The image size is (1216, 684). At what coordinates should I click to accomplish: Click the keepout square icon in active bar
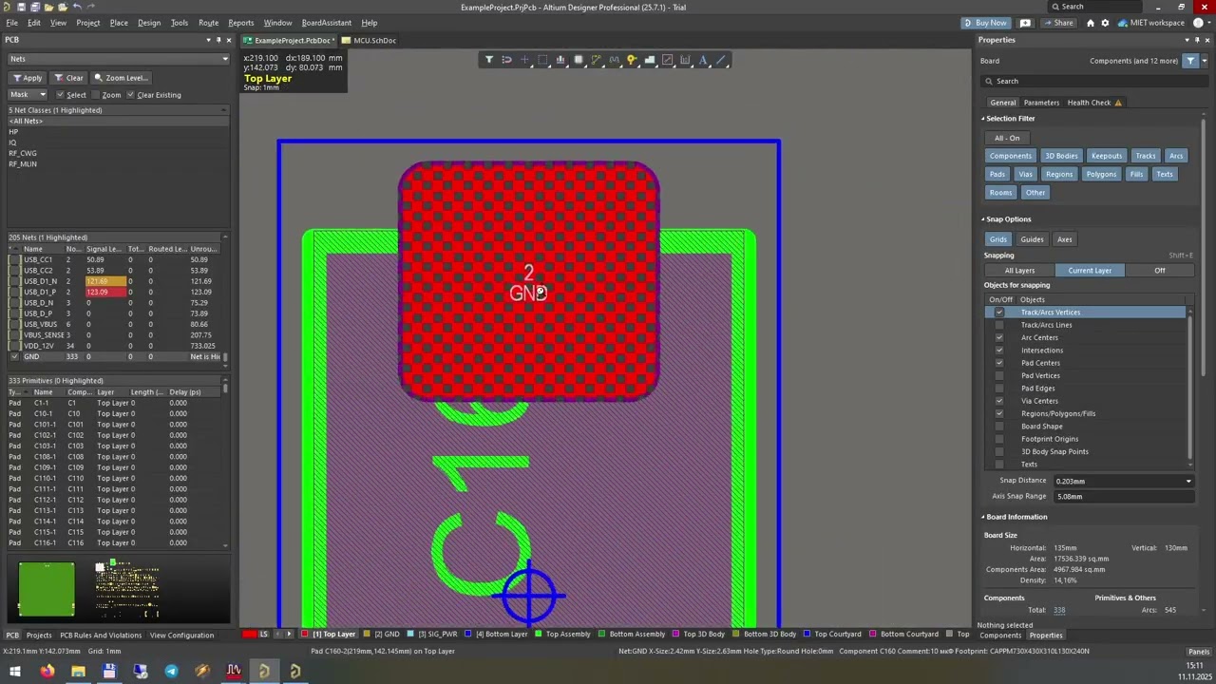click(667, 60)
